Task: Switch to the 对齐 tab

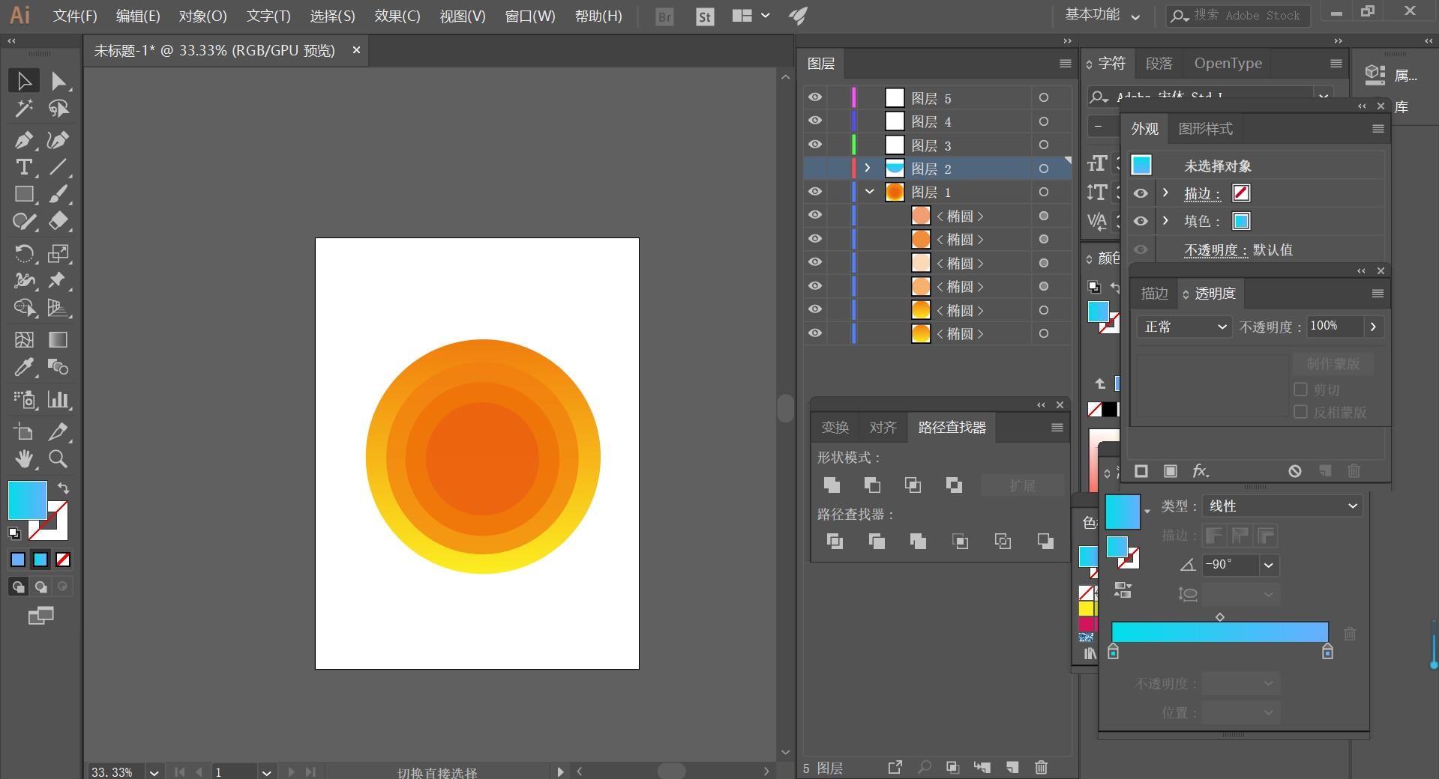Action: (883, 428)
